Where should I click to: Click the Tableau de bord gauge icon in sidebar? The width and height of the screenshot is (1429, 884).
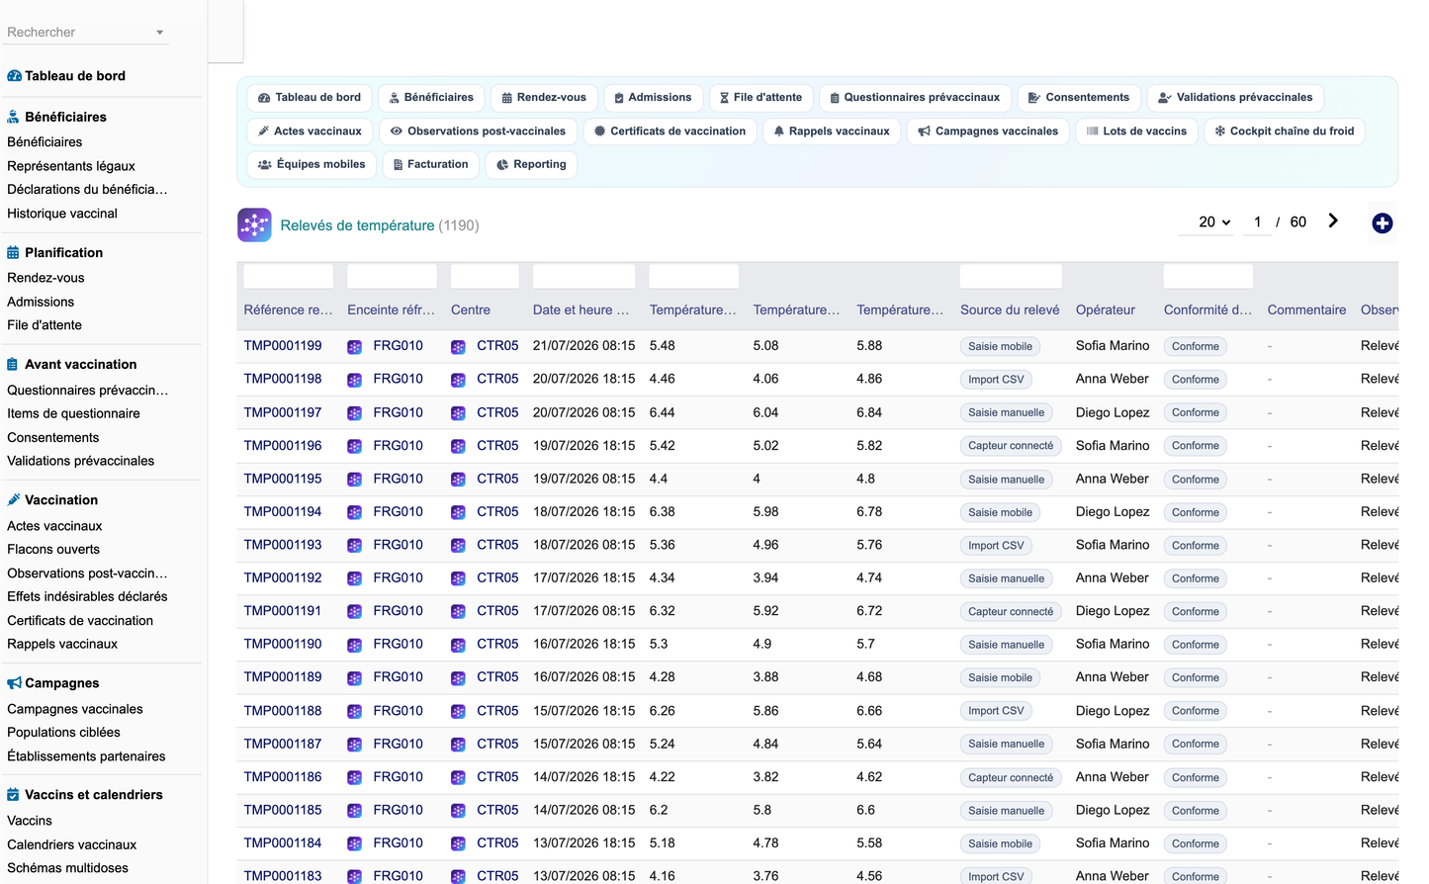pos(14,76)
